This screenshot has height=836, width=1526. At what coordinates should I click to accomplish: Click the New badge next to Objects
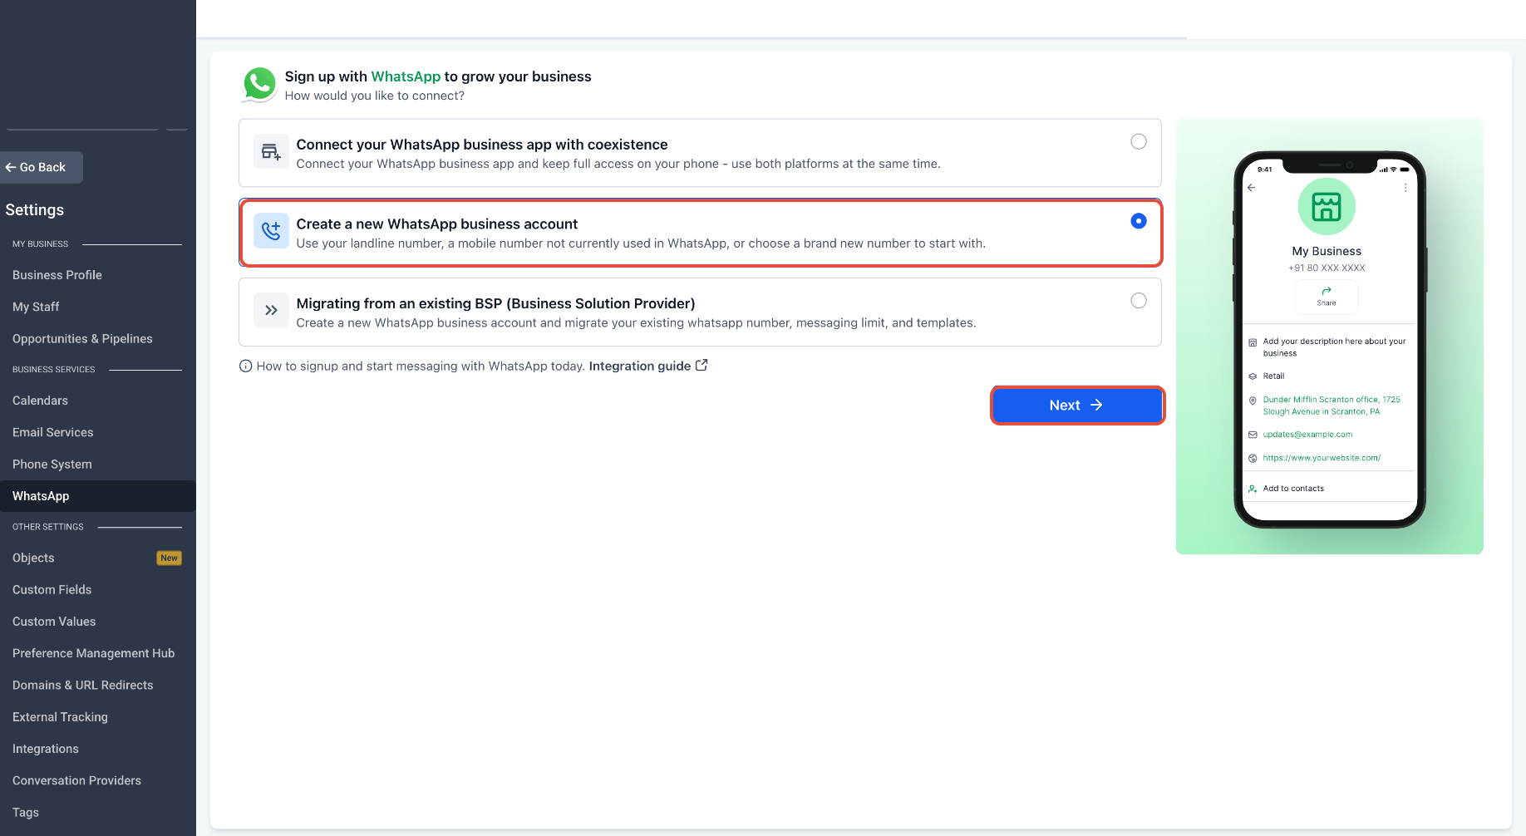coord(170,558)
